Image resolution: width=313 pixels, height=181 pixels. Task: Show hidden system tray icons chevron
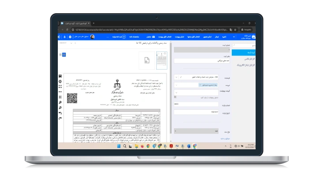(x=226, y=146)
